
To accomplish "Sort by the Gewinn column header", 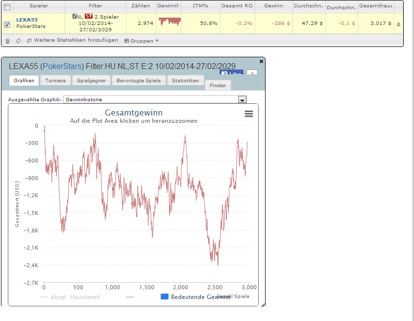I will (273, 6).
